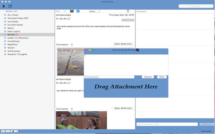Select best cugino group
Screen dimensions: 215x134
point(14,31)
